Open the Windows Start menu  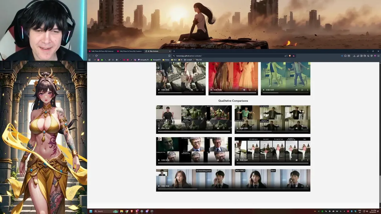click(91, 211)
